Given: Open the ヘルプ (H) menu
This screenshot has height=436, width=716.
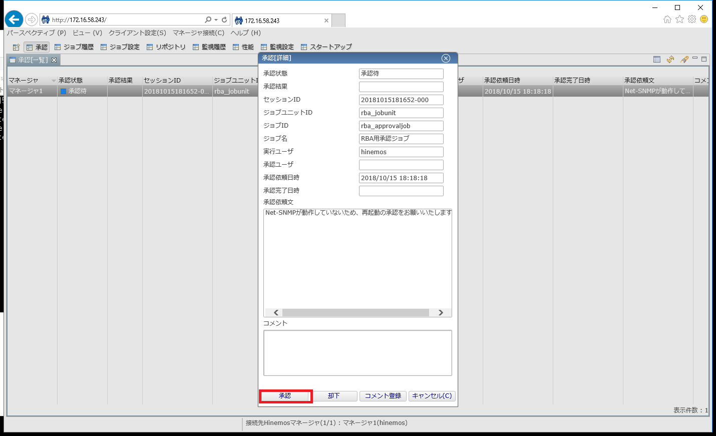Looking at the screenshot, I should click(246, 33).
